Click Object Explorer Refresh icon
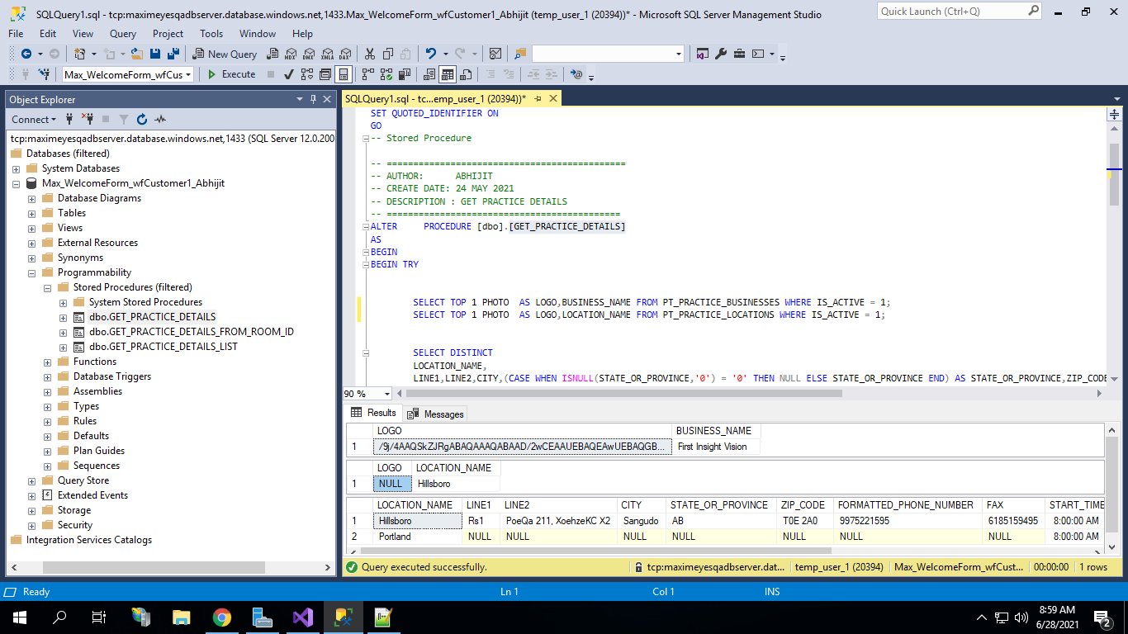 (x=142, y=119)
